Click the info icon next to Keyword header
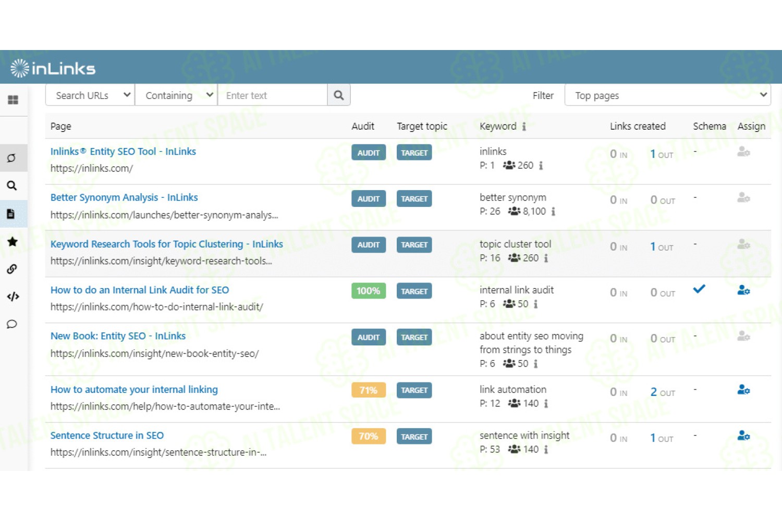Screen dimensions: 782x521 click(x=524, y=127)
